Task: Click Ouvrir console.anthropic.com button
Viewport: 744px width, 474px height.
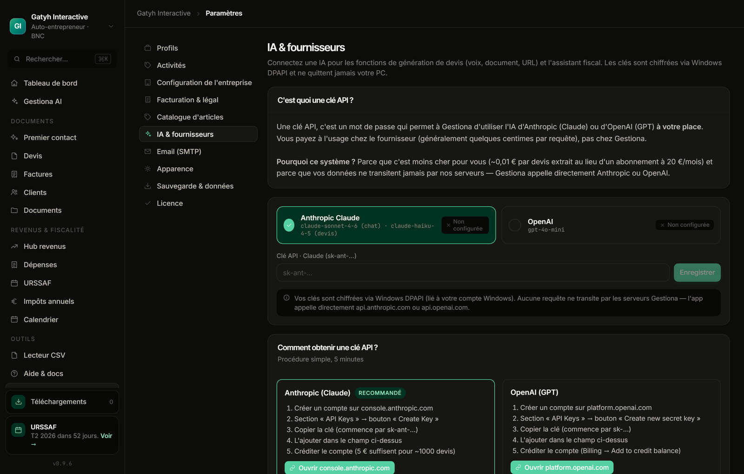Action: (339, 467)
